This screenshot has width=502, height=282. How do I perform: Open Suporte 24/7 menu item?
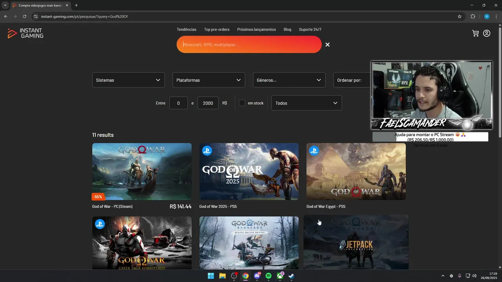(310, 29)
